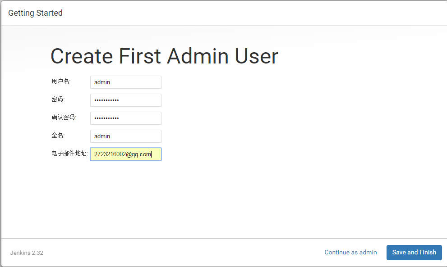Click the Getting Started header title
The width and height of the screenshot is (447, 267).
[35, 13]
